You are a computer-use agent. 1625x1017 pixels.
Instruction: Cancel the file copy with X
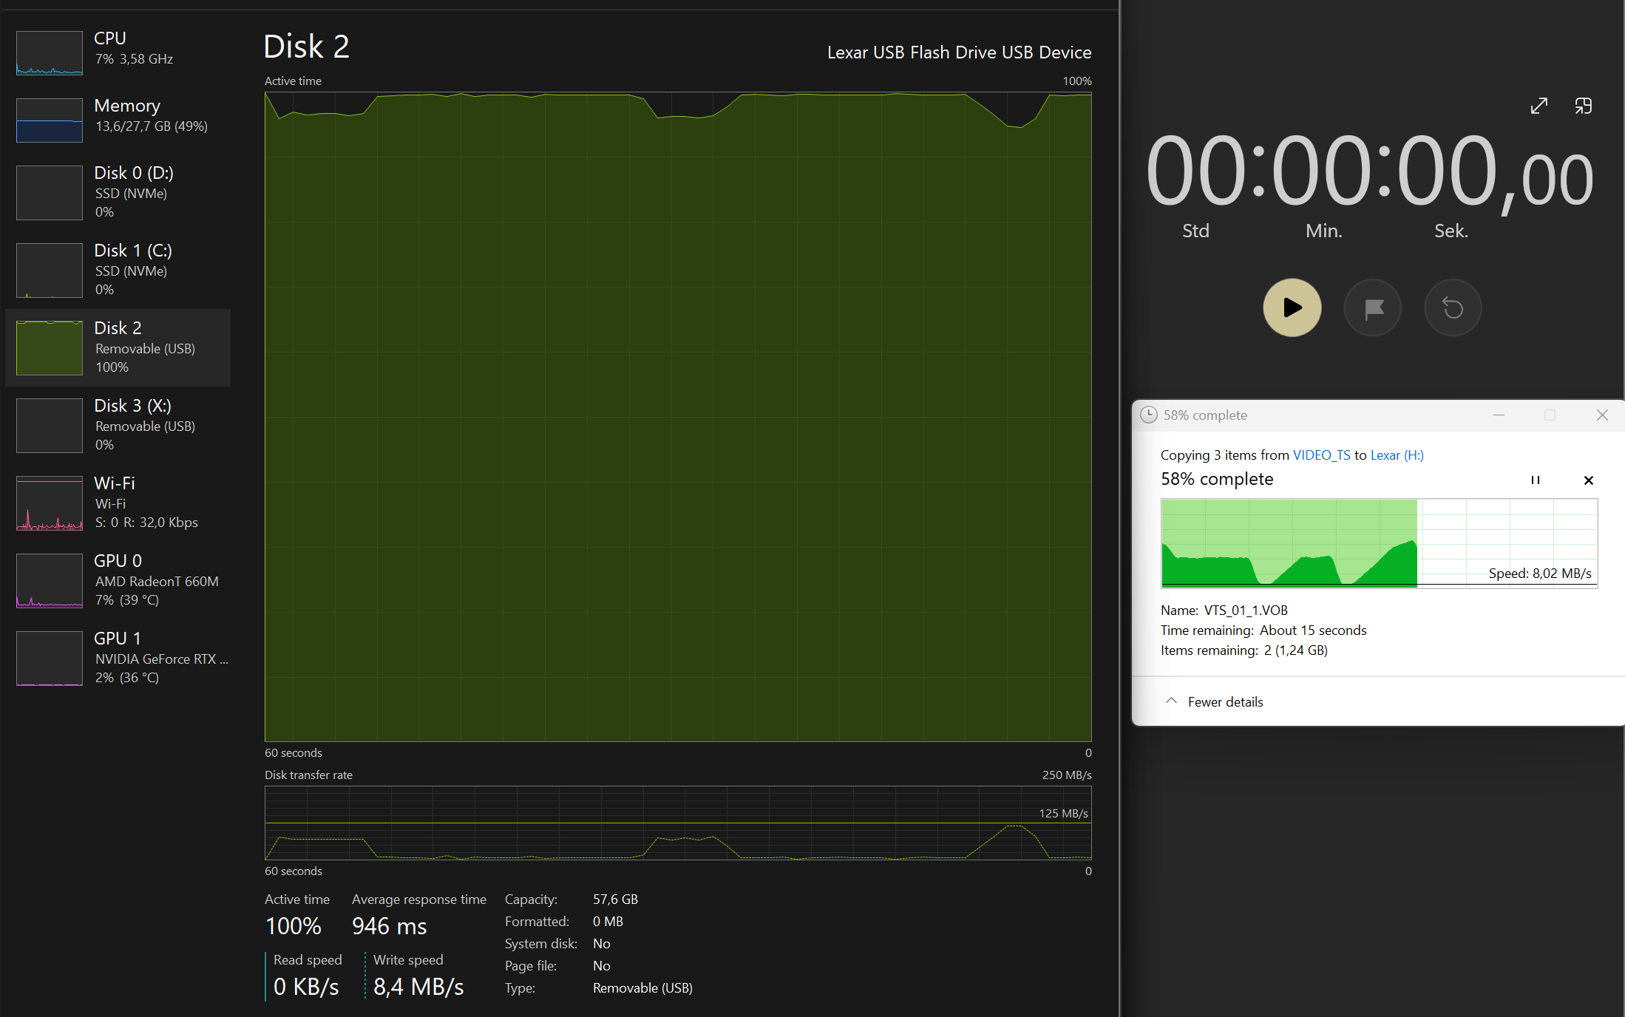pyautogui.click(x=1588, y=480)
